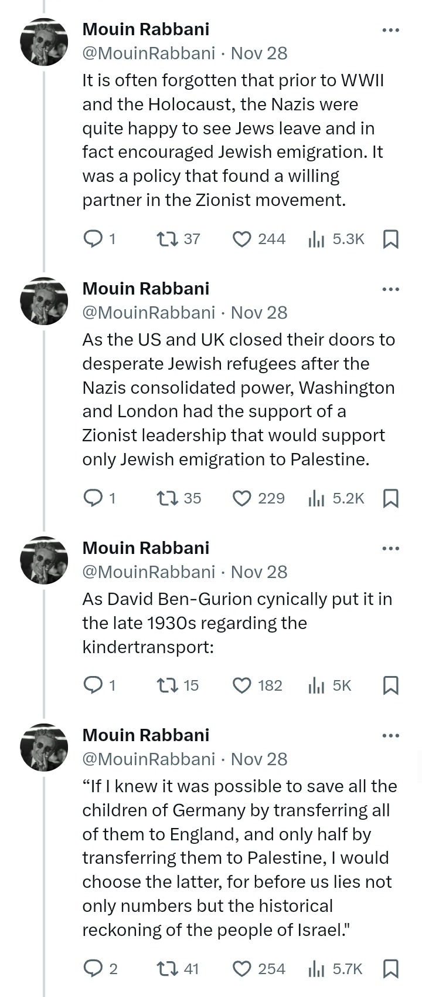Retweet the post with 37 reposts
This screenshot has width=422, height=997.
coord(166,239)
